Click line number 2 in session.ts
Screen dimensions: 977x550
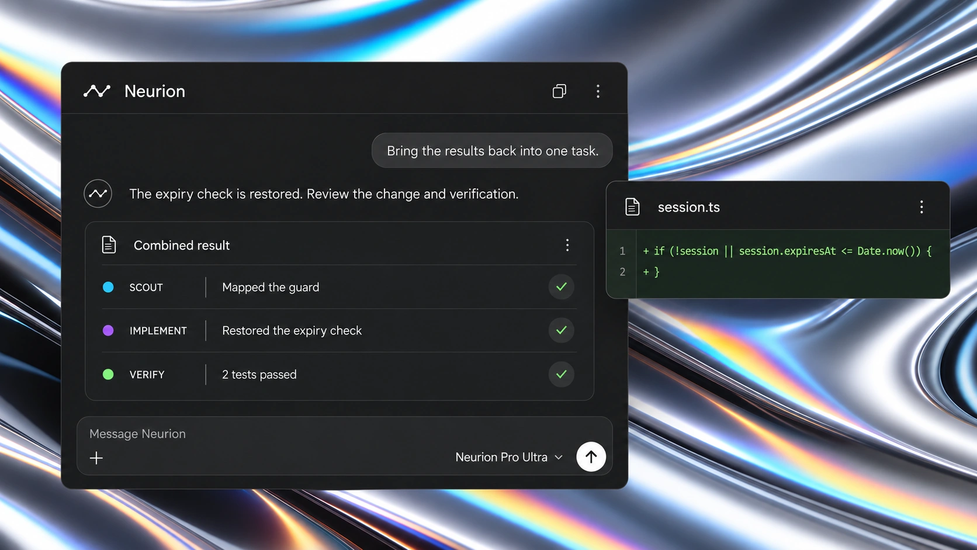click(622, 272)
